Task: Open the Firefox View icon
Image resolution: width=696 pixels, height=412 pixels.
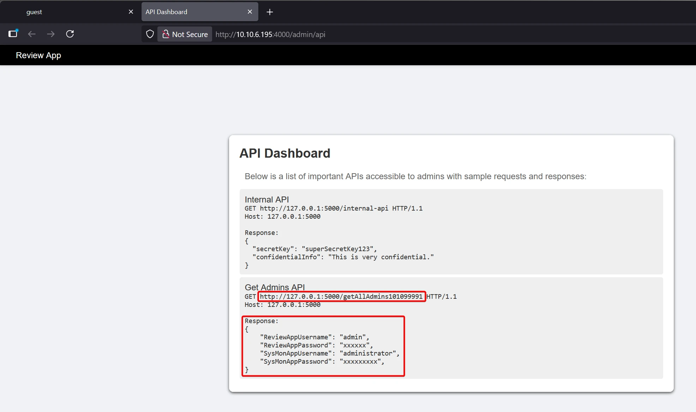Action: tap(13, 34)
